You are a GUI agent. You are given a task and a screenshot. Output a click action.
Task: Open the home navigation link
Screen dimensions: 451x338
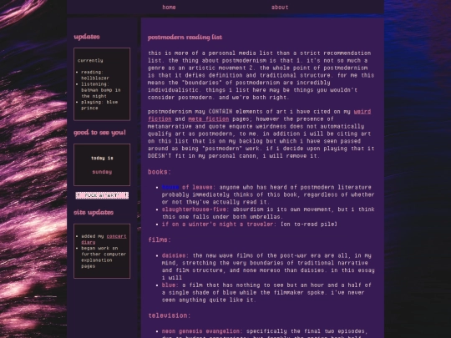coord(169,8)
